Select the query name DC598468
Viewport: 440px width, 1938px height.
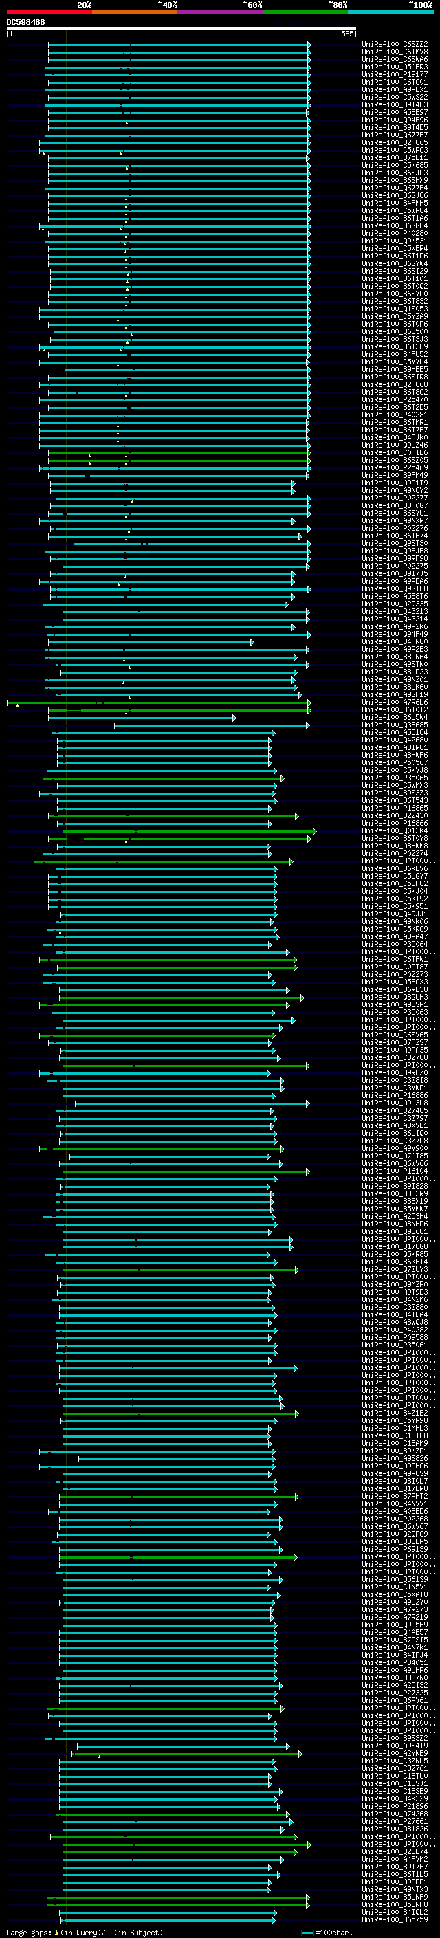click(x=25, y=23)
